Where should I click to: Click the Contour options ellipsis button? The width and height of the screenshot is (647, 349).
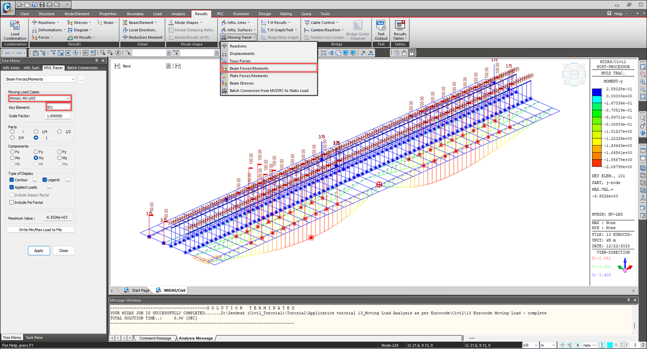pyautogui.click(x=35, y=180)
